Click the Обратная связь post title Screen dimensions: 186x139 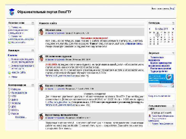pos(53,30)
